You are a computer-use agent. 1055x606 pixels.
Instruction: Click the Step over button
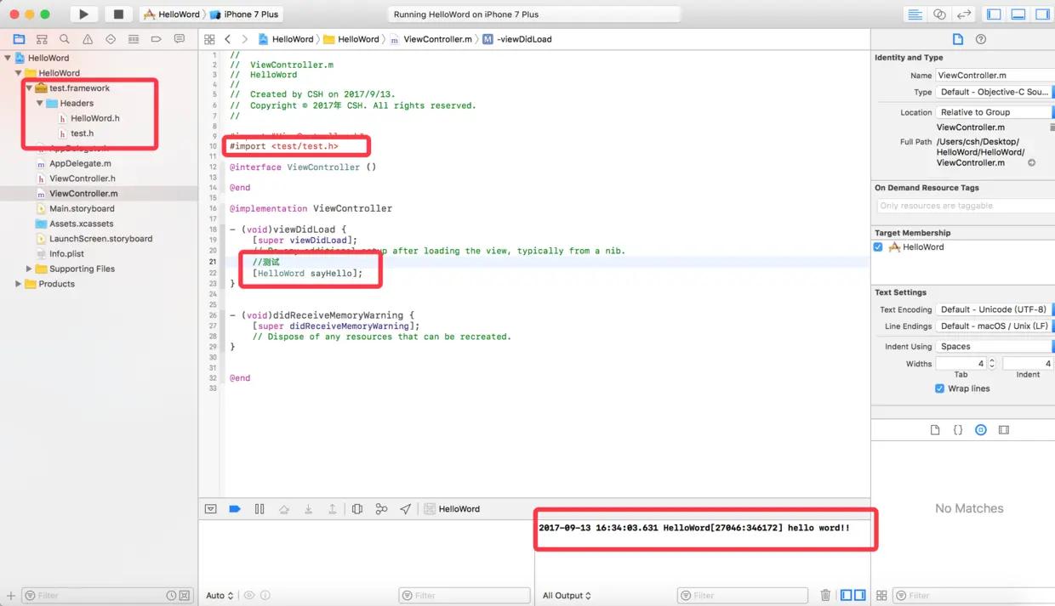pos(284,509)
